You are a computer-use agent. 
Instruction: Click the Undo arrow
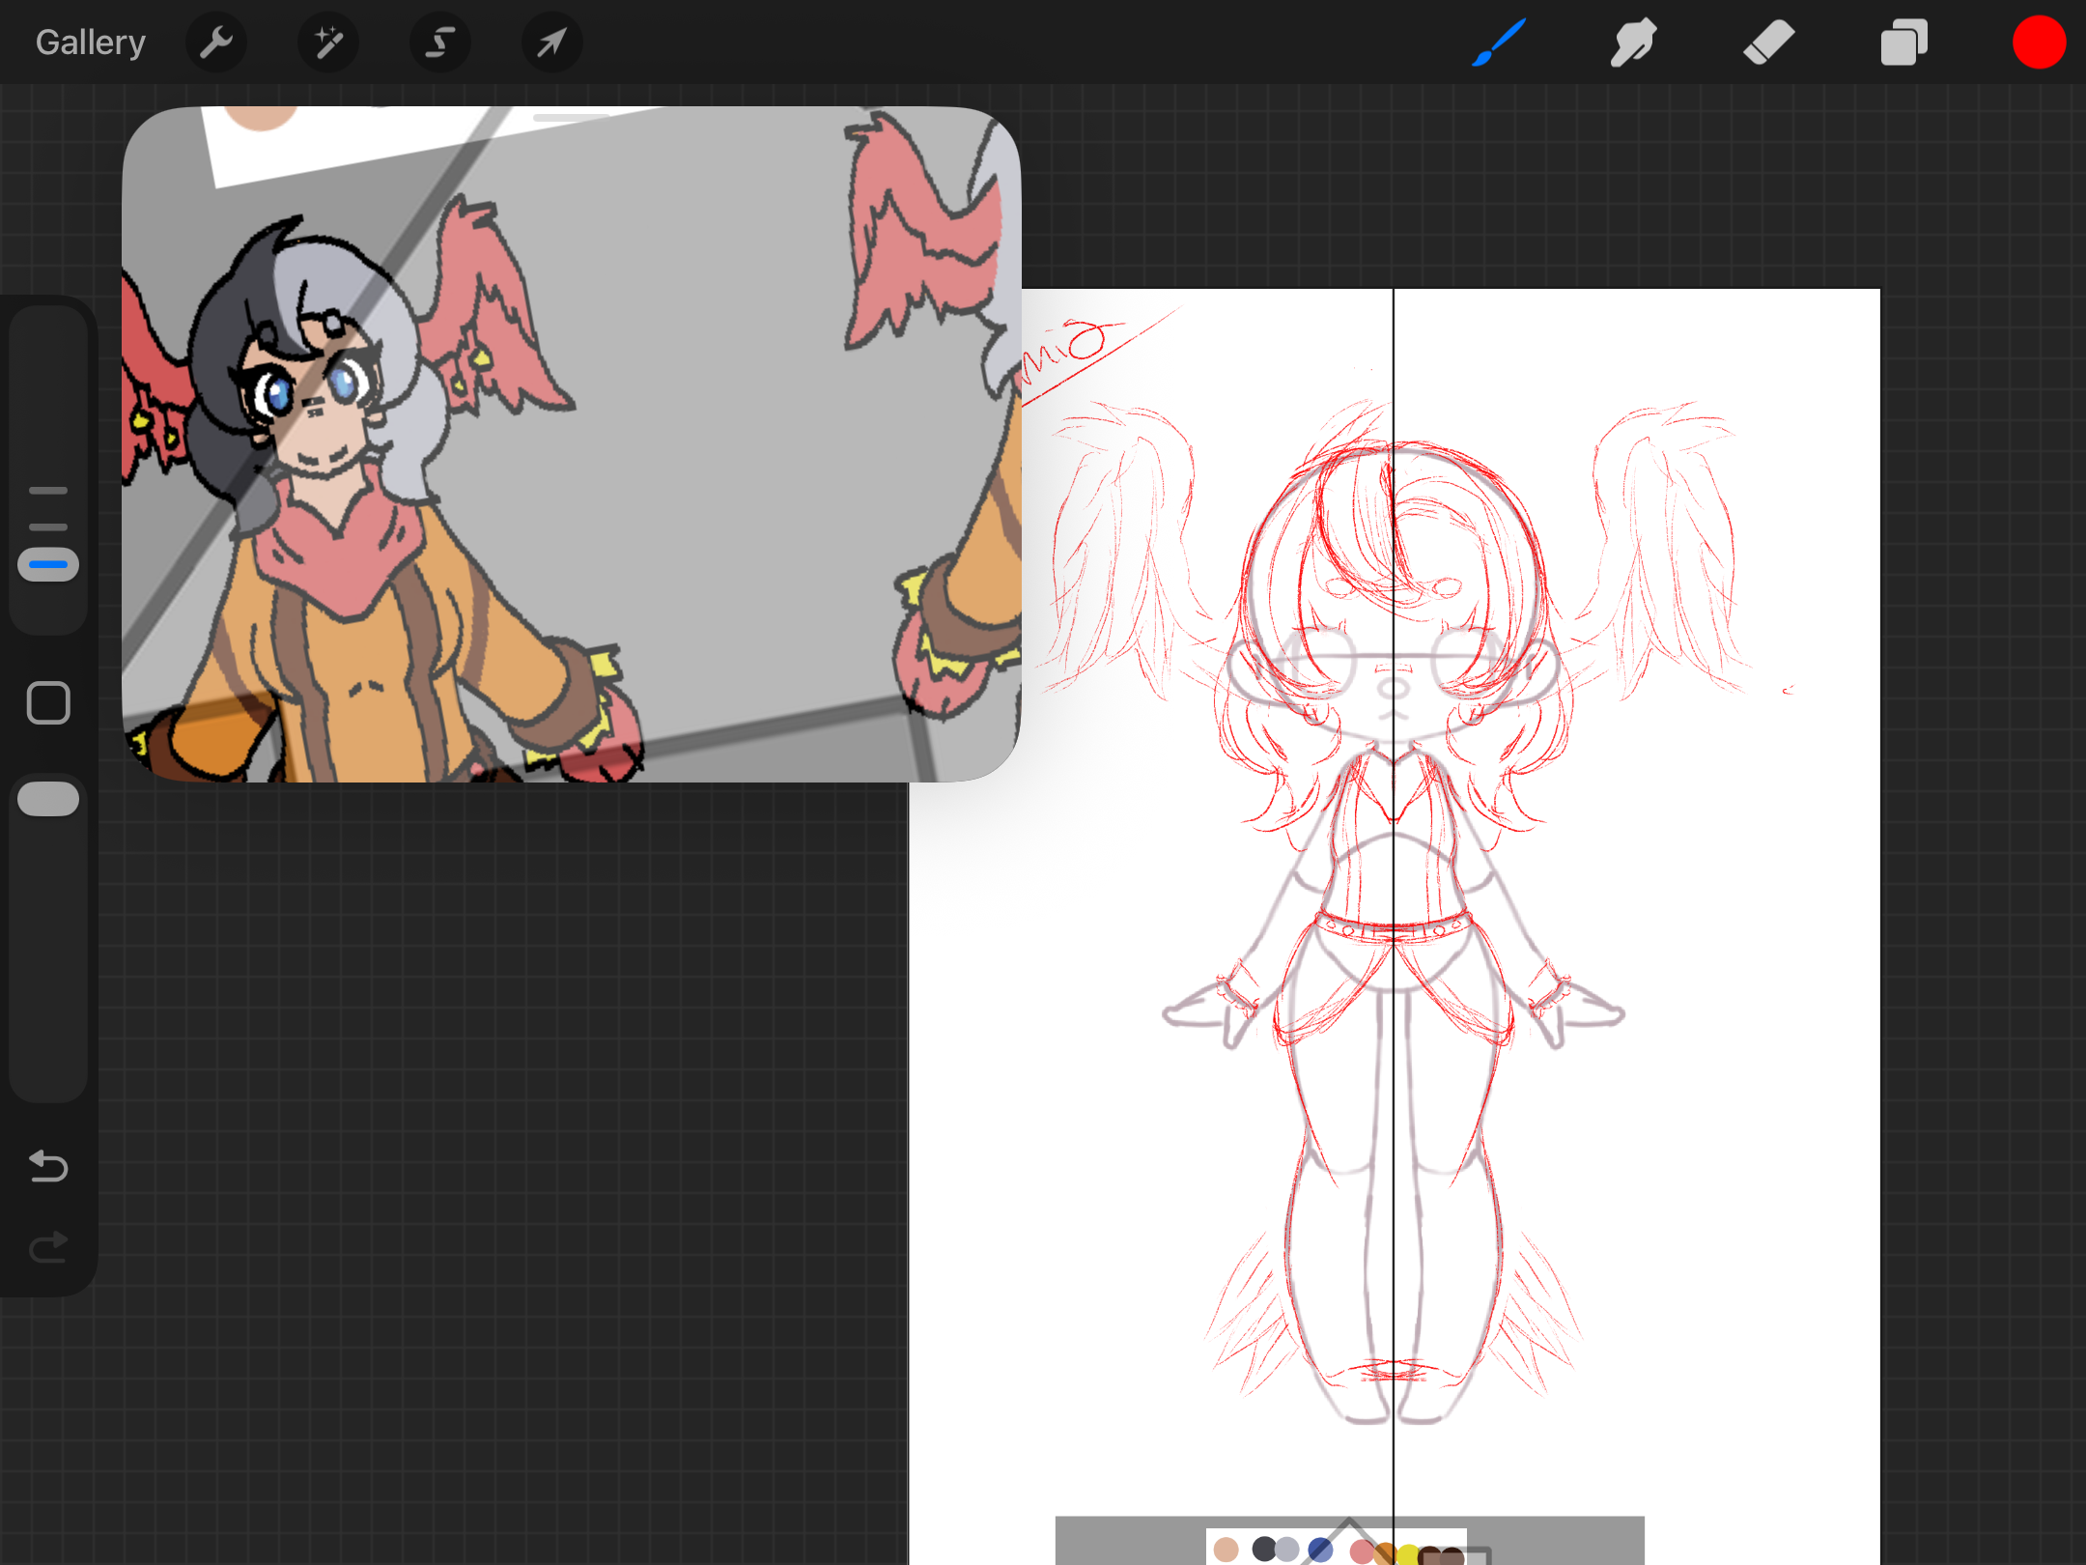tap(48, 1166)
